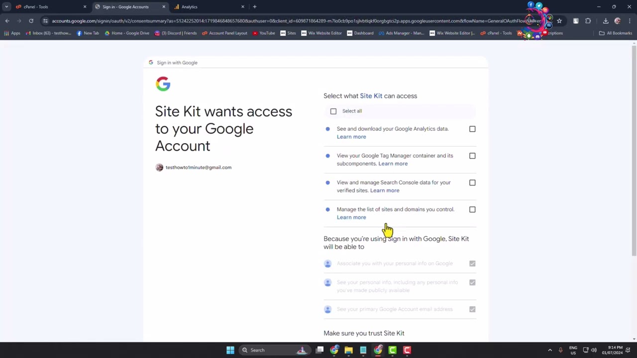
Task: Open the Facebook New Tab bookmark
Action: click(x=88, y=33)
